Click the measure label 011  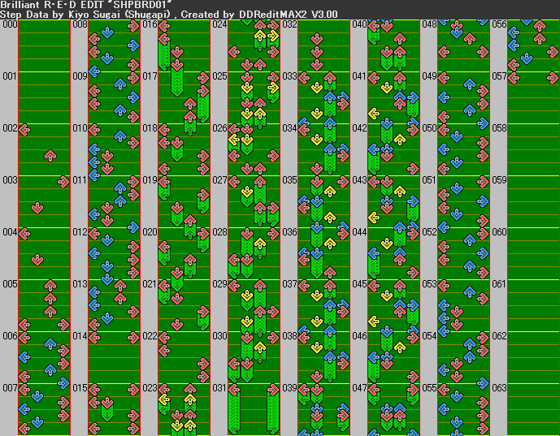pyautogui.click(x=80, y=180)
